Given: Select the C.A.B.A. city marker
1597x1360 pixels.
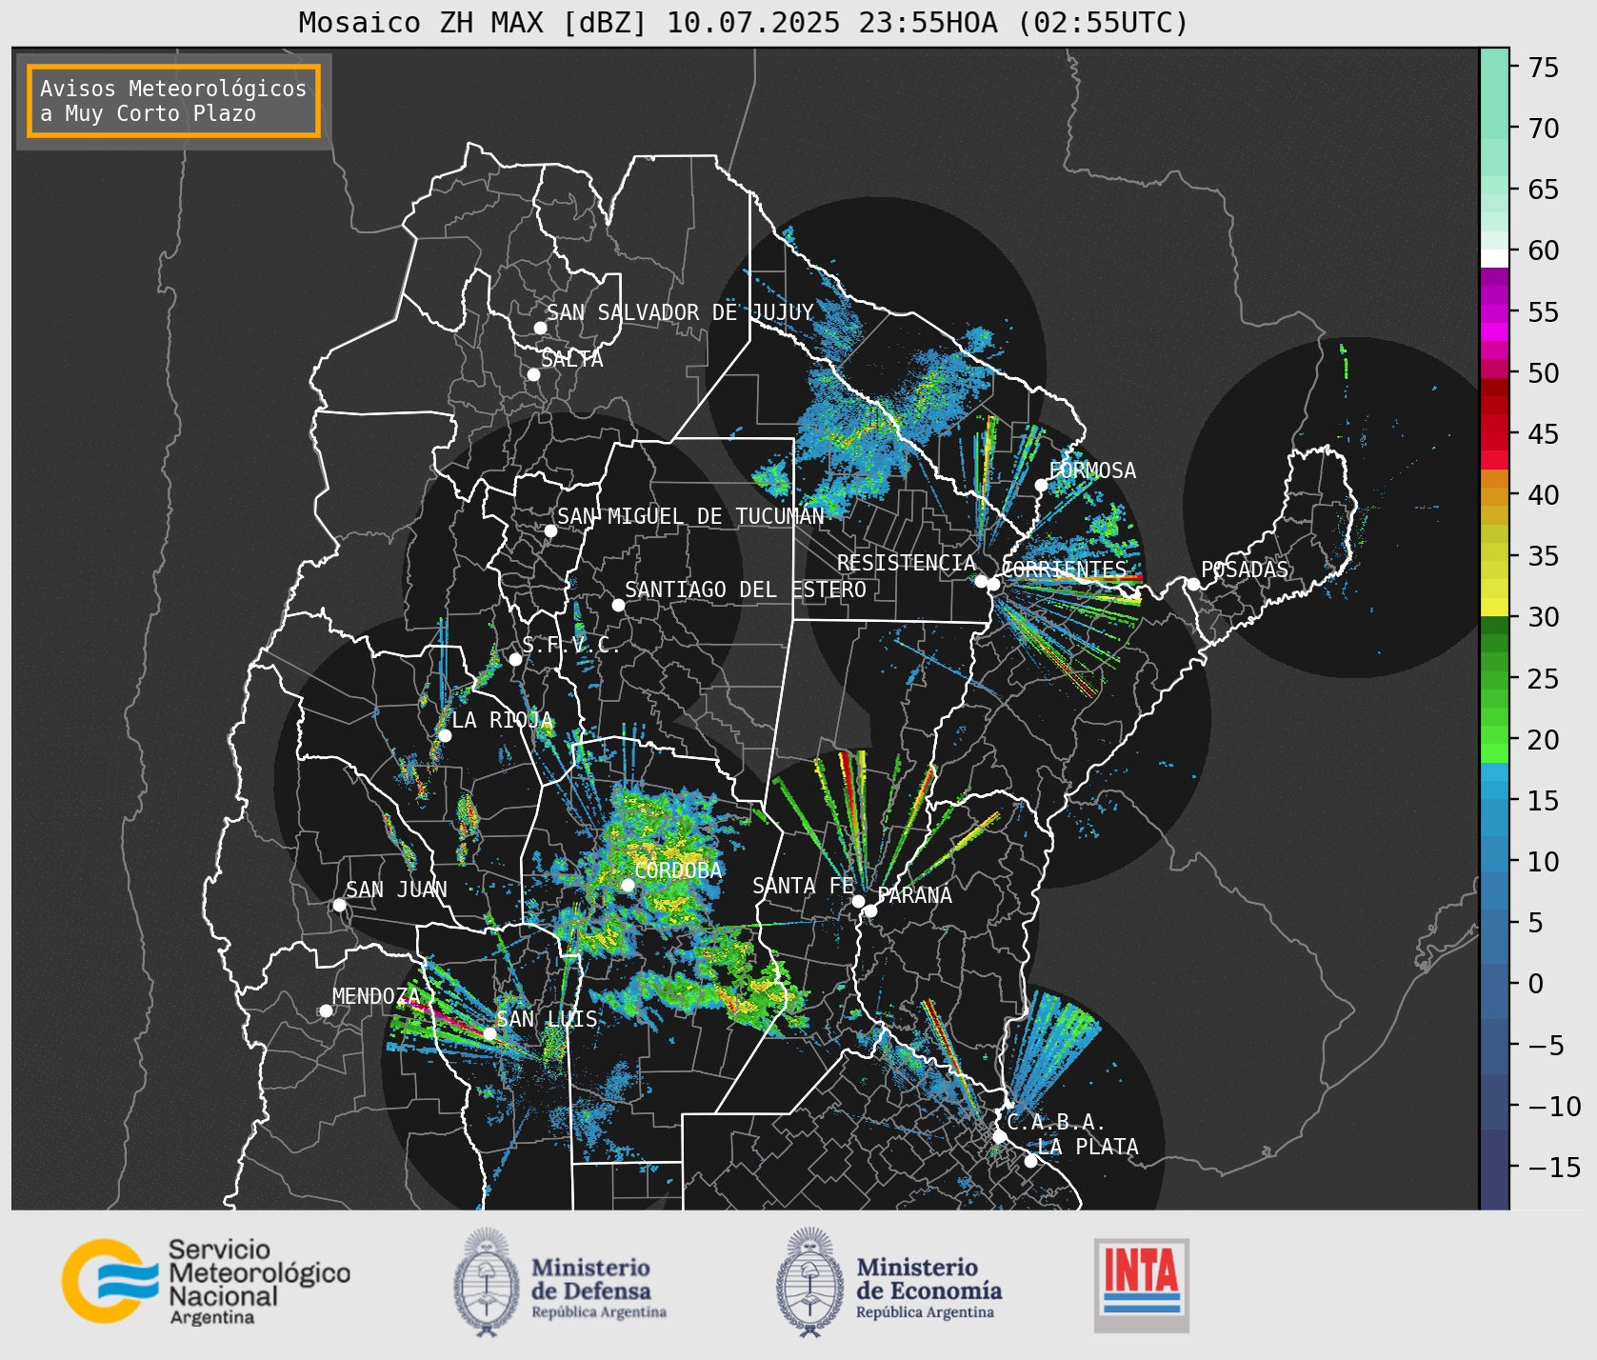Looking at the screenshot, I should (999, 1136).
